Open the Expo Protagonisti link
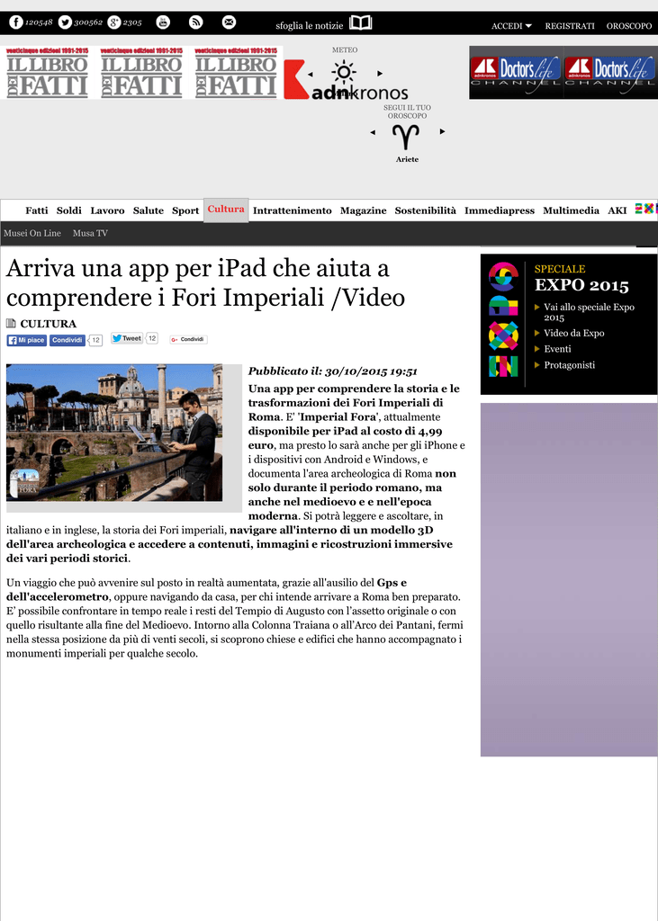 tap(569, 365)
